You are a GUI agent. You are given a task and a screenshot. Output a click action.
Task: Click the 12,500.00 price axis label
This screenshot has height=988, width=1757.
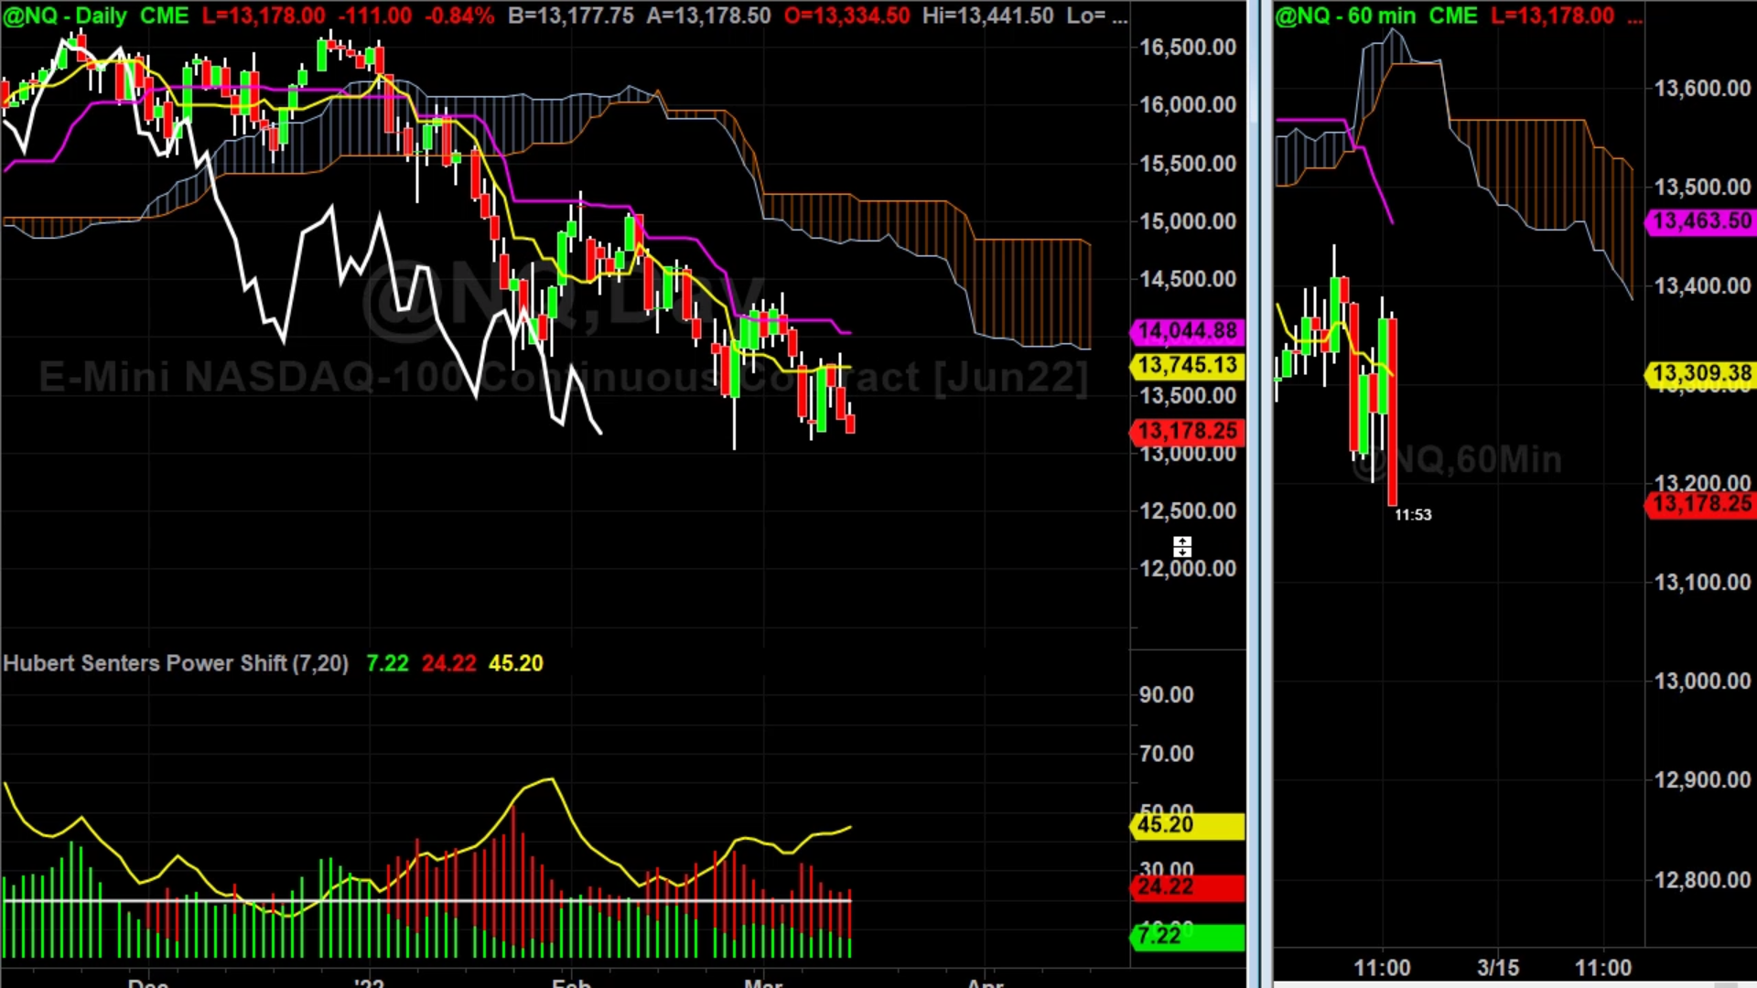pos(1188,511)
